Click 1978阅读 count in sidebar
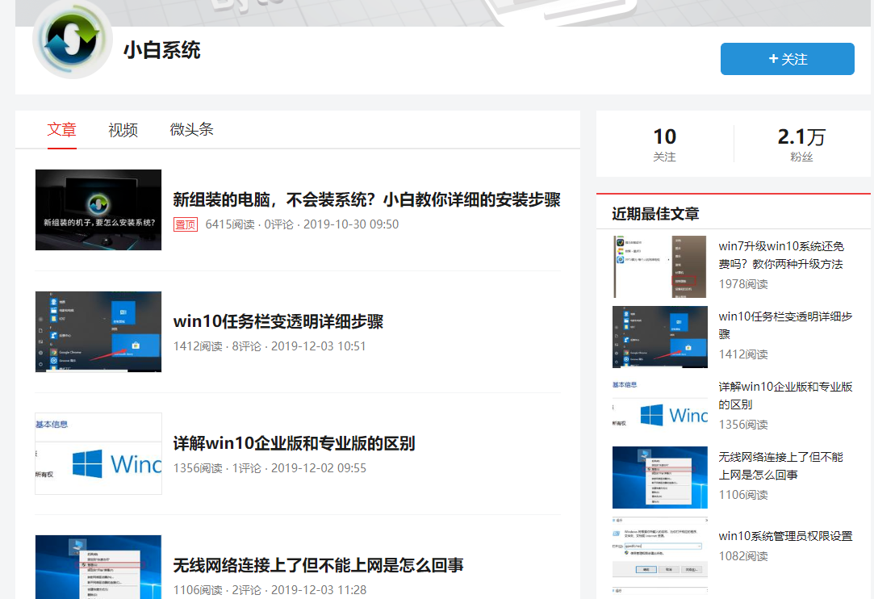Image resolution: width=874 pixels, height=599 pixels. pos(743,284)
